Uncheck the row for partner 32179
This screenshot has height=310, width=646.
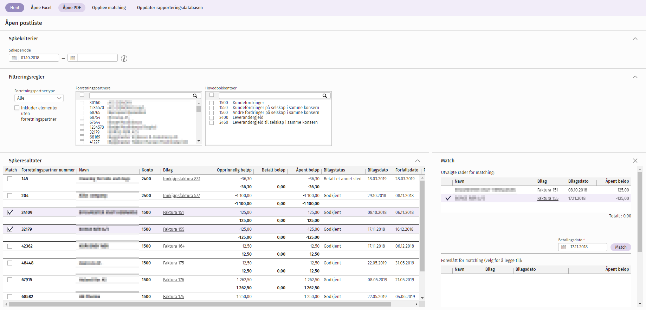pyautogui.click(x=10, y=229)
